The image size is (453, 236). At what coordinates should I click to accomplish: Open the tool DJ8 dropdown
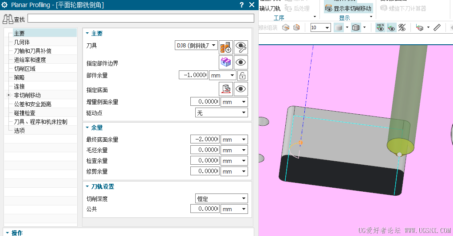click(x=196, y=45)
